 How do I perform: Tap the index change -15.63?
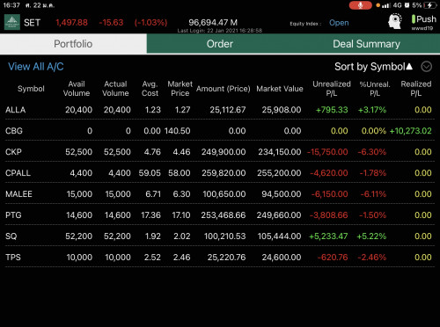click(111, 23)
